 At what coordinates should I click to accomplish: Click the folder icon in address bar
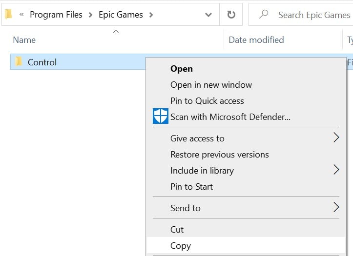8,14
